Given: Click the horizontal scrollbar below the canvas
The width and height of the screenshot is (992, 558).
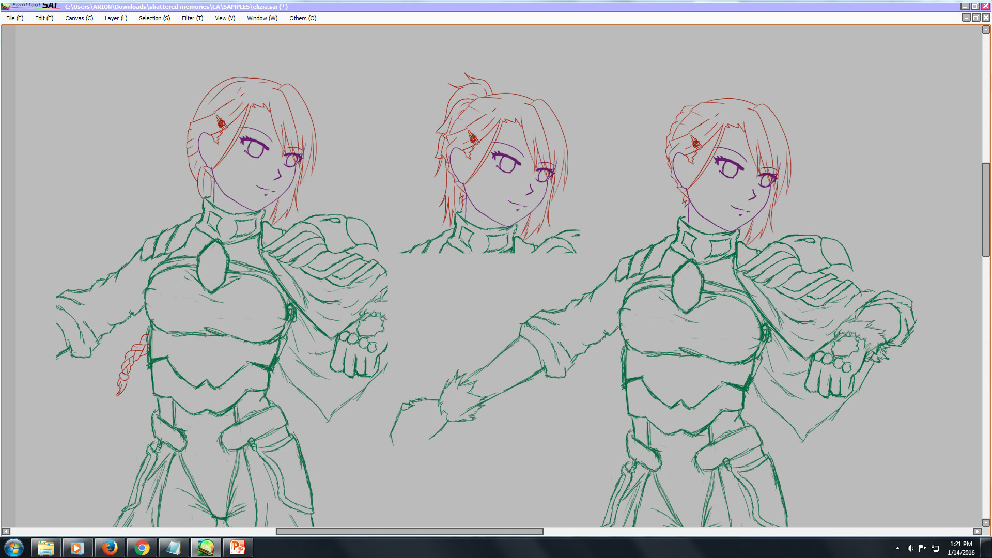Looking at the screenshot, I should point(408,531).
